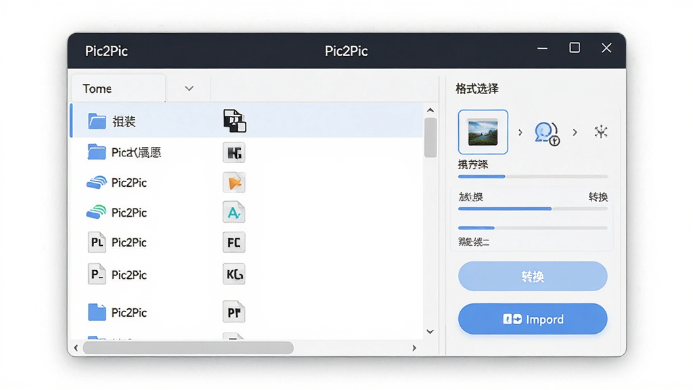The height and width of the screenshot is (390, 693).
Task: Click the overlapping images icon in first row
Action: coord(234,121)
